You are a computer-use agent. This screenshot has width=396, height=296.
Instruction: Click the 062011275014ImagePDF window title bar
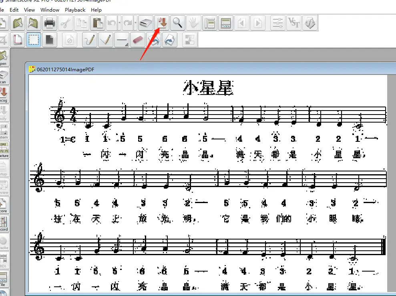coord(211,69)
